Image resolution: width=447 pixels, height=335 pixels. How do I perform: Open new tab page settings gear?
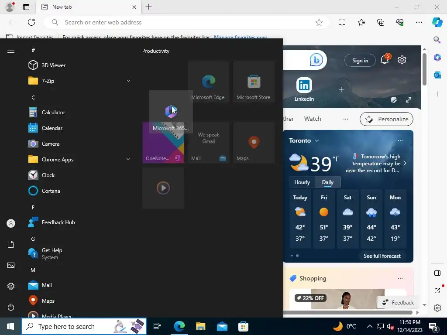402,60
